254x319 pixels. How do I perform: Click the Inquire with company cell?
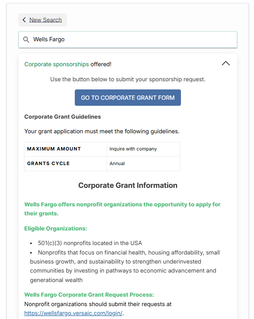[x=143, y=149]
